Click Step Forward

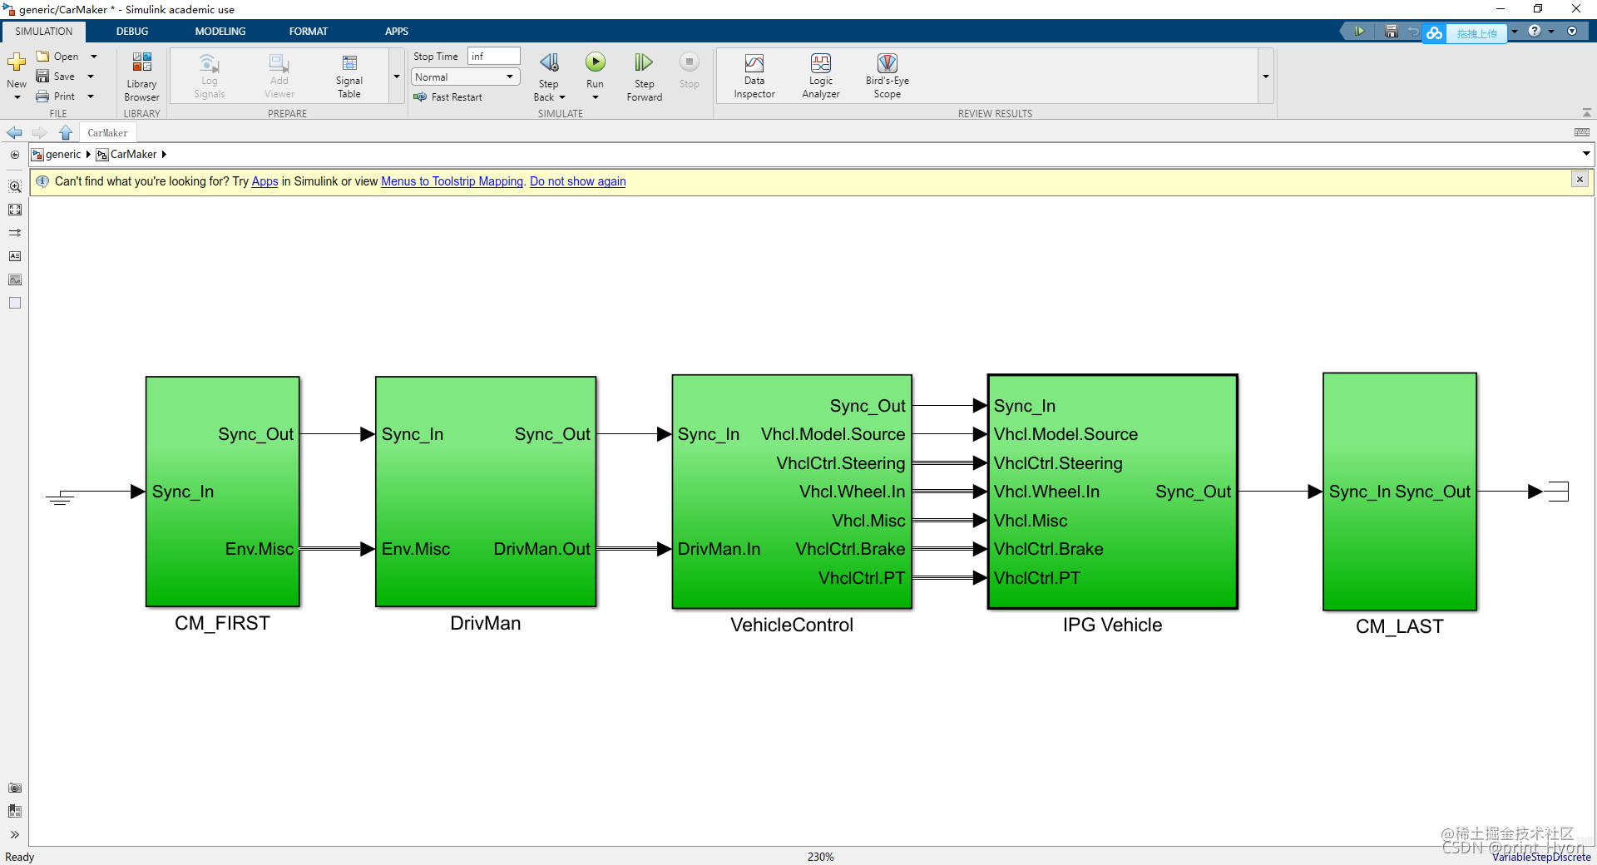coord(644,77)
